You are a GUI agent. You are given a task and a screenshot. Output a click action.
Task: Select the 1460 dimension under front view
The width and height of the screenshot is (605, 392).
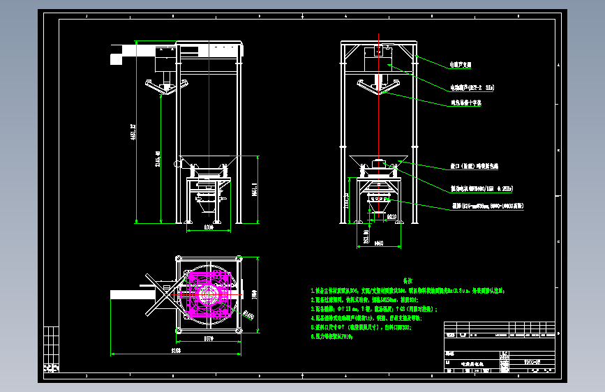[x=378, y=243]
